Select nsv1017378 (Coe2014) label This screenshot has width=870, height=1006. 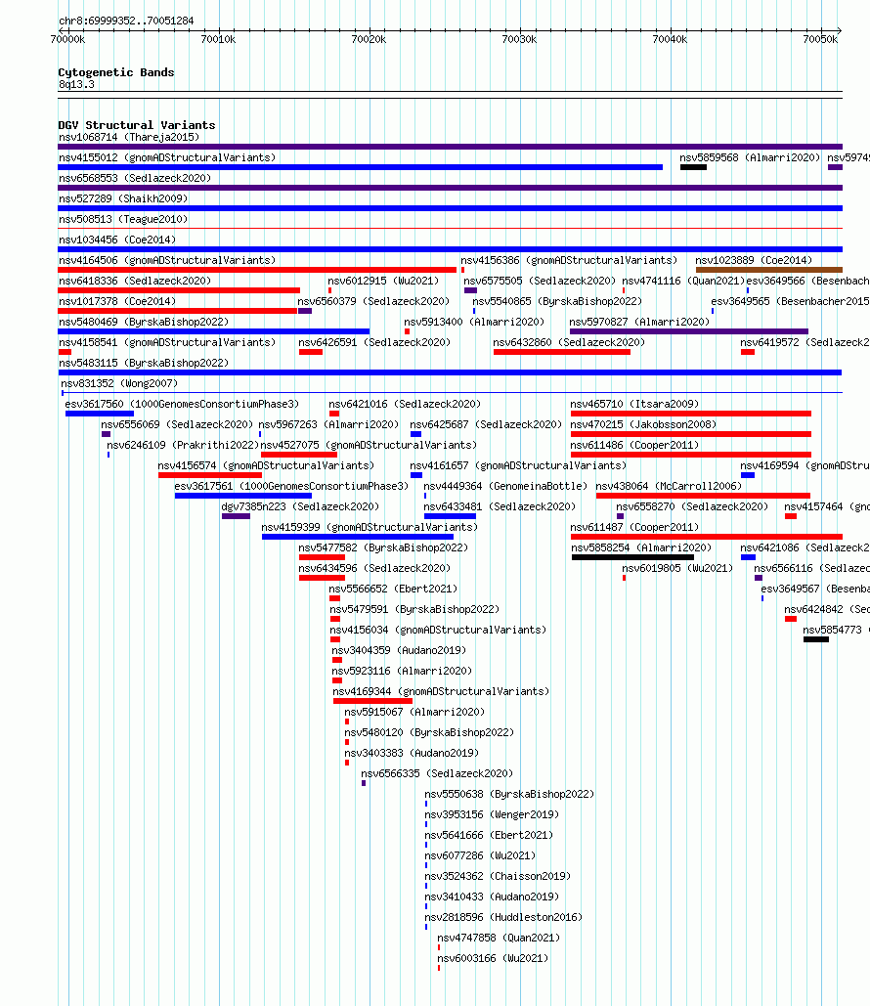[116, 301]
